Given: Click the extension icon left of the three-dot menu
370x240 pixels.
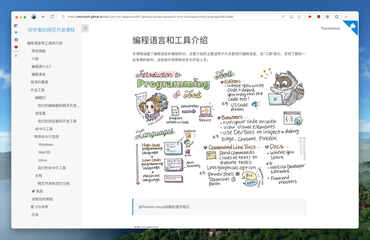Looking at the screenshot, I should click(336, 17).
